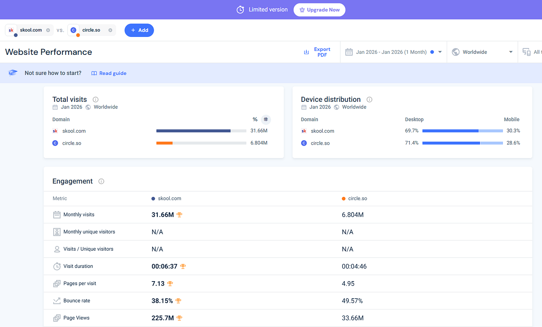
Task: Click the circle.so logo in comparison bar
Action: (73, 30)
